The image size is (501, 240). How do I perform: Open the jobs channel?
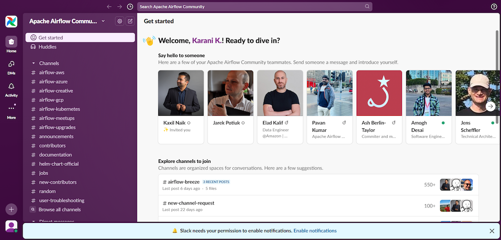pos(80,173)
